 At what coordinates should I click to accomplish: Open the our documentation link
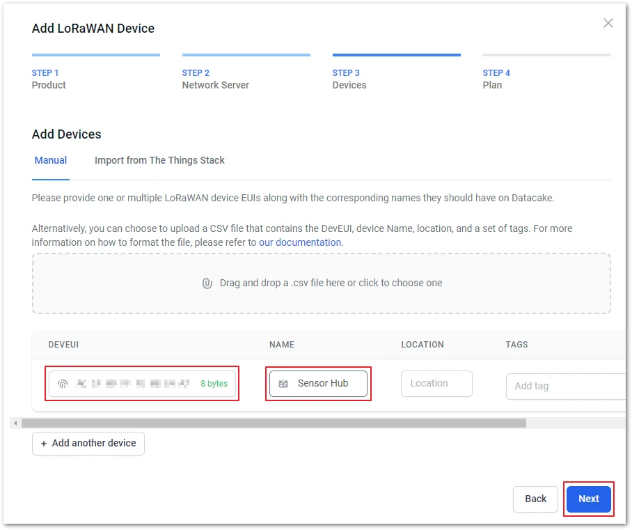coord(300,242)
